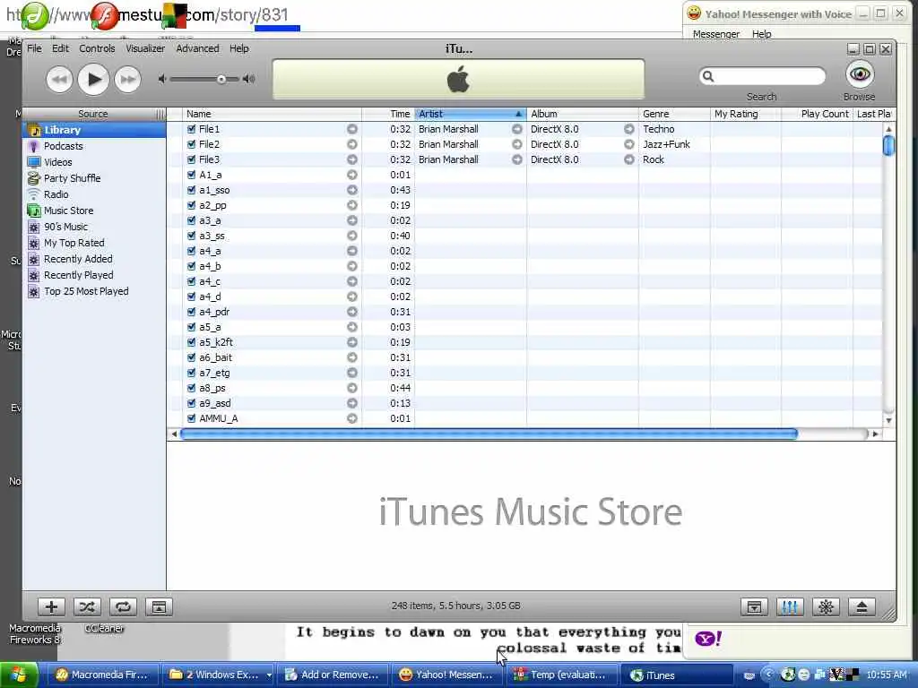The image size is (918, 688).
Task: Click store arrow next to a8_ps
Action: click(351, 388)
